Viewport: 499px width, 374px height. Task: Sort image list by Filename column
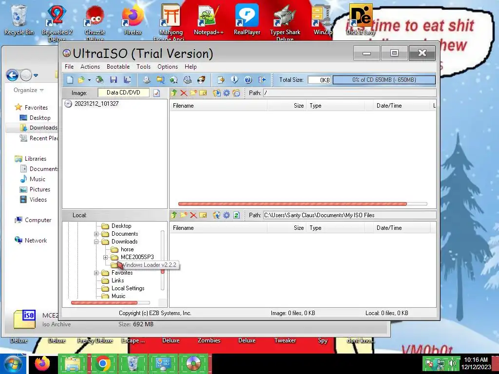click(x=218, y=106)
